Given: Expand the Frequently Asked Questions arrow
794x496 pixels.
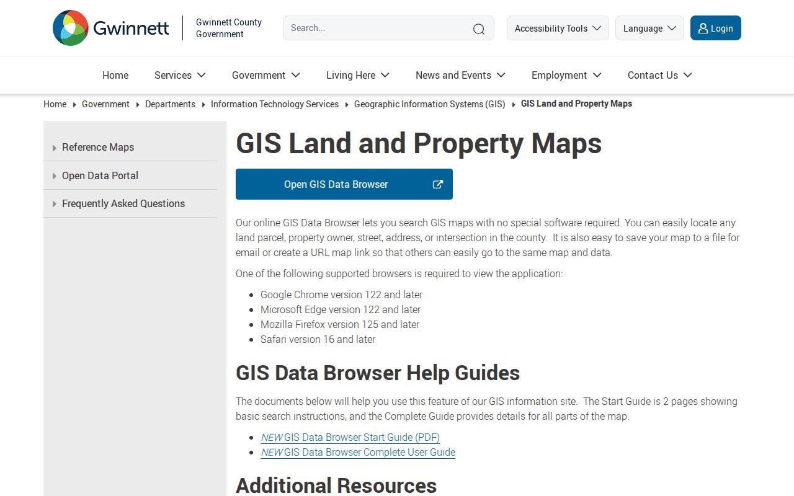Looking at the screenshot, I should 55,204.
